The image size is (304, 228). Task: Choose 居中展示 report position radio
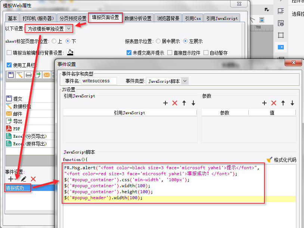click(158, 41)
